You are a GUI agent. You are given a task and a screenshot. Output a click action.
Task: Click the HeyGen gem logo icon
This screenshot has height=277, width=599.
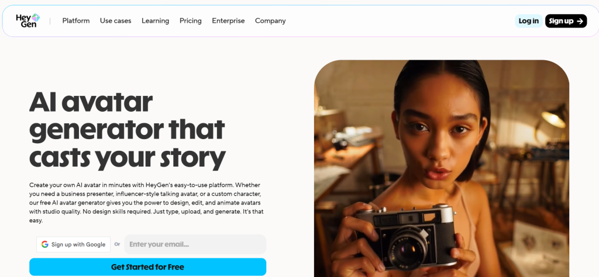[x=36, y=18]
